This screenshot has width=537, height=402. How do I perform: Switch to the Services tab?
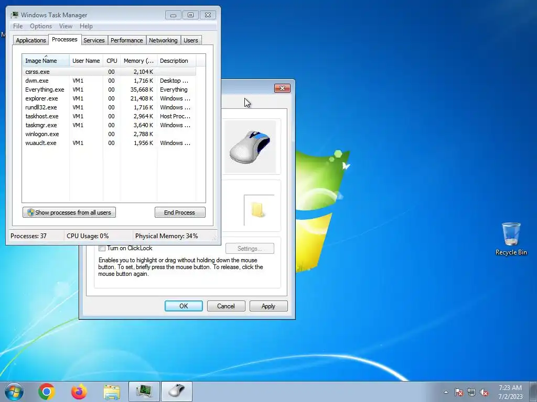click(x=94, y=40)
